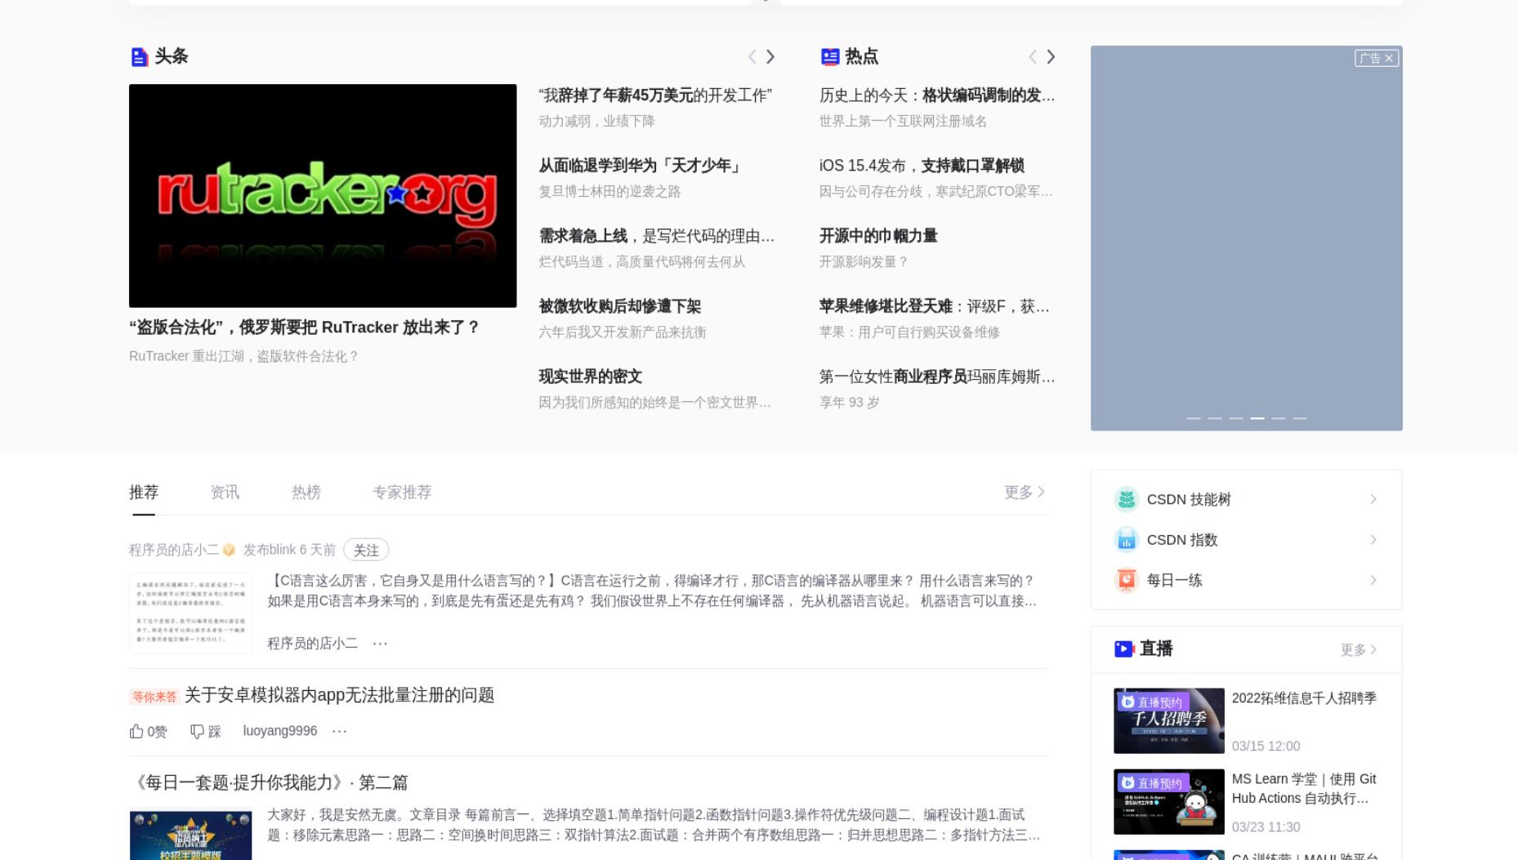Click the CSDN 技能树 green tree icon
This screenshot has height=860, width=1518.
coord(1127,499)
